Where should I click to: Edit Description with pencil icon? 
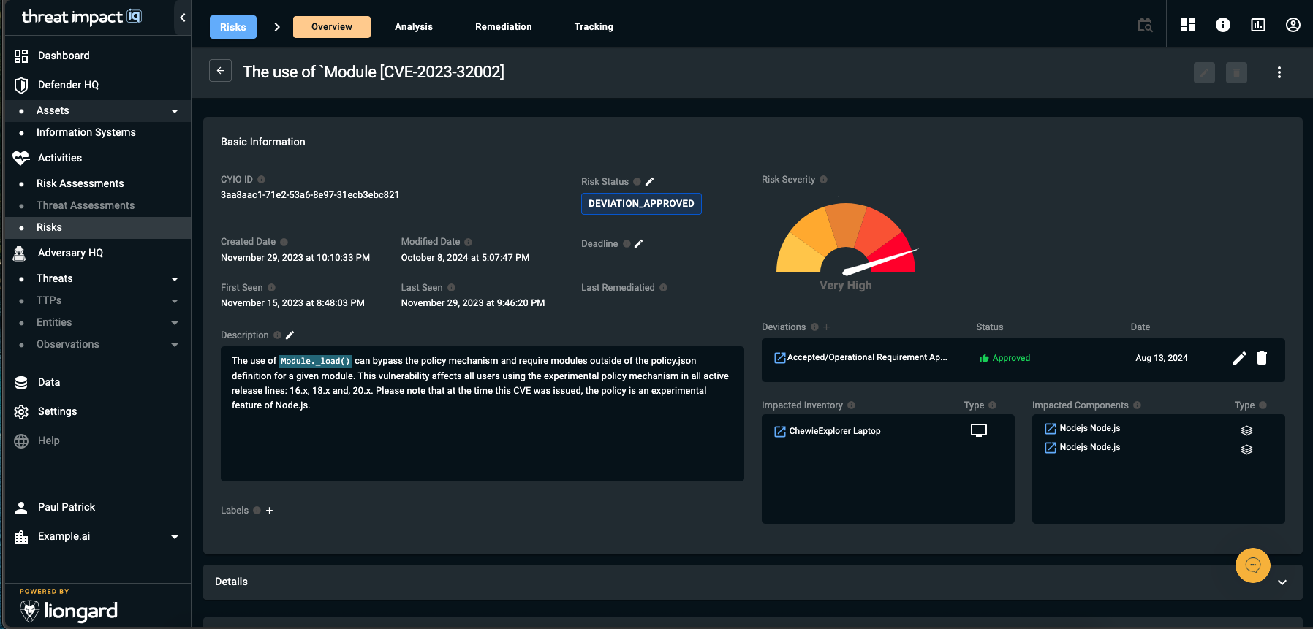click(290, 335)
